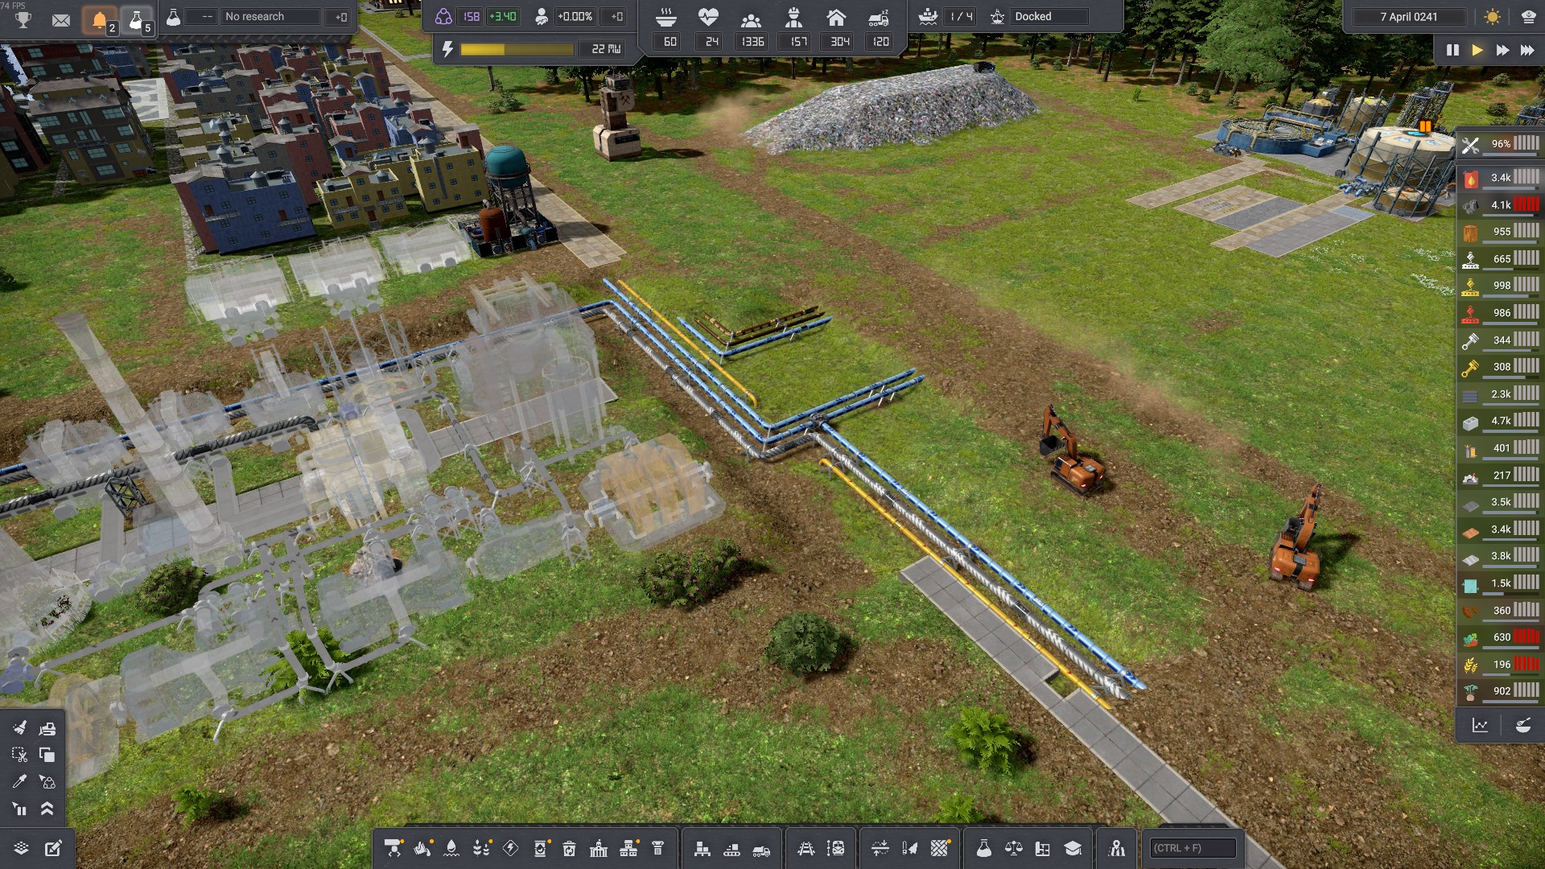Open the research flask menu
1545x869 pixels.
pos(984,848)
